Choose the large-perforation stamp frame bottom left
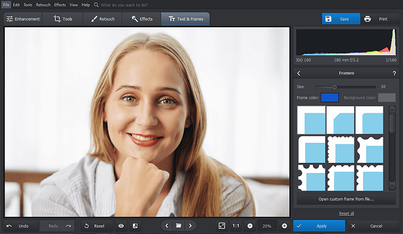The height and width of the screenshot is (234, 403). pos(311,178)
